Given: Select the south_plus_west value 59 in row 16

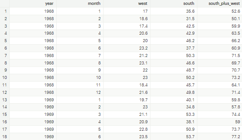Looking at the screenshot, I should click(x=238, y=122).
